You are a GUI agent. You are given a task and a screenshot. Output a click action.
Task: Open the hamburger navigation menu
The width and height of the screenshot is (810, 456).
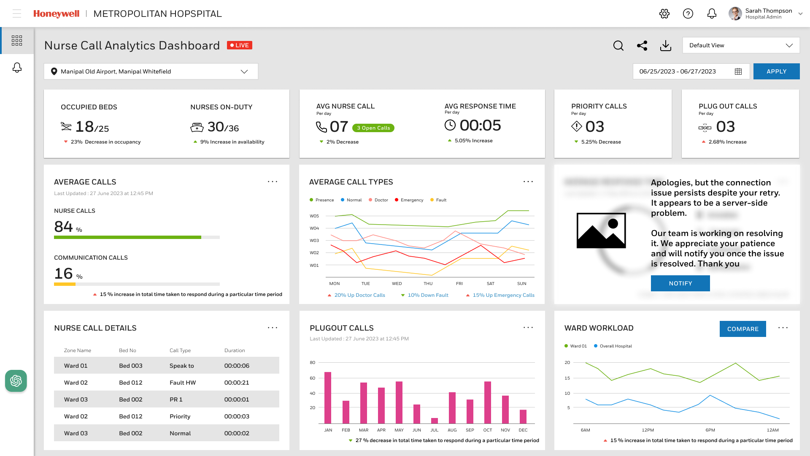(17, 14)
